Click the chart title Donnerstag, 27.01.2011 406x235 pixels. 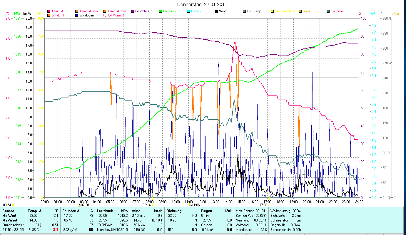click(202, 4)
